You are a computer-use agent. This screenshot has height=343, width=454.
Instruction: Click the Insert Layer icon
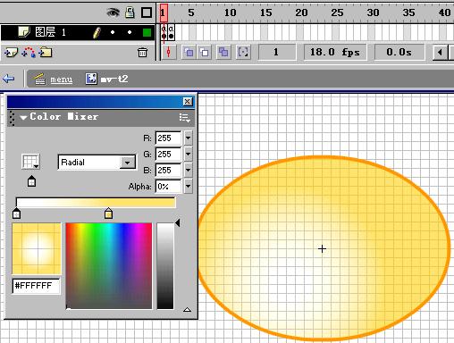click(x=11, y=53)
